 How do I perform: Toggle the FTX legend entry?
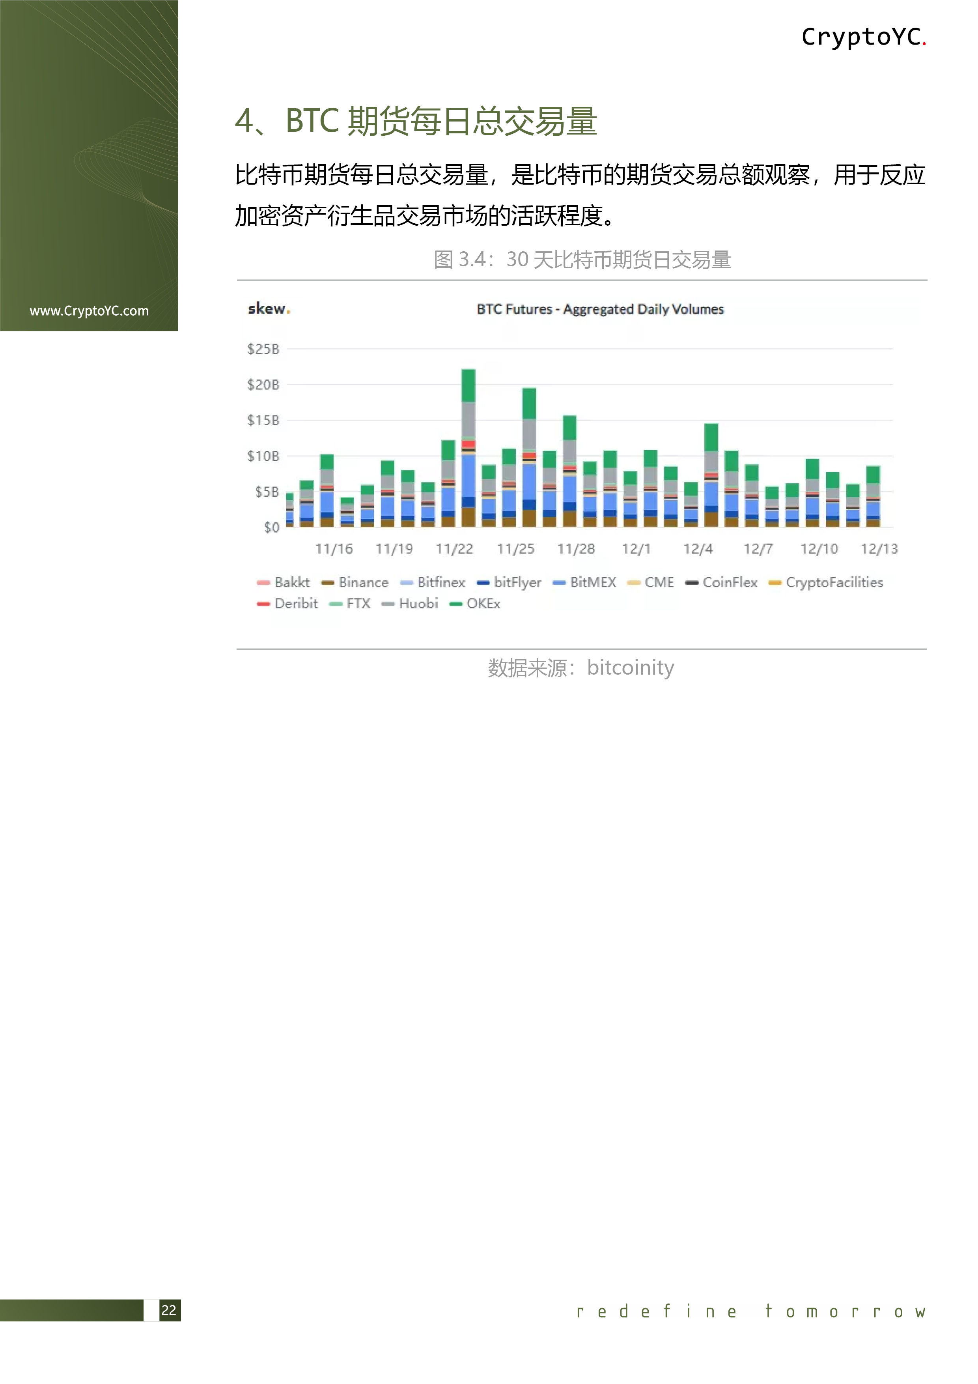[349, 603]
